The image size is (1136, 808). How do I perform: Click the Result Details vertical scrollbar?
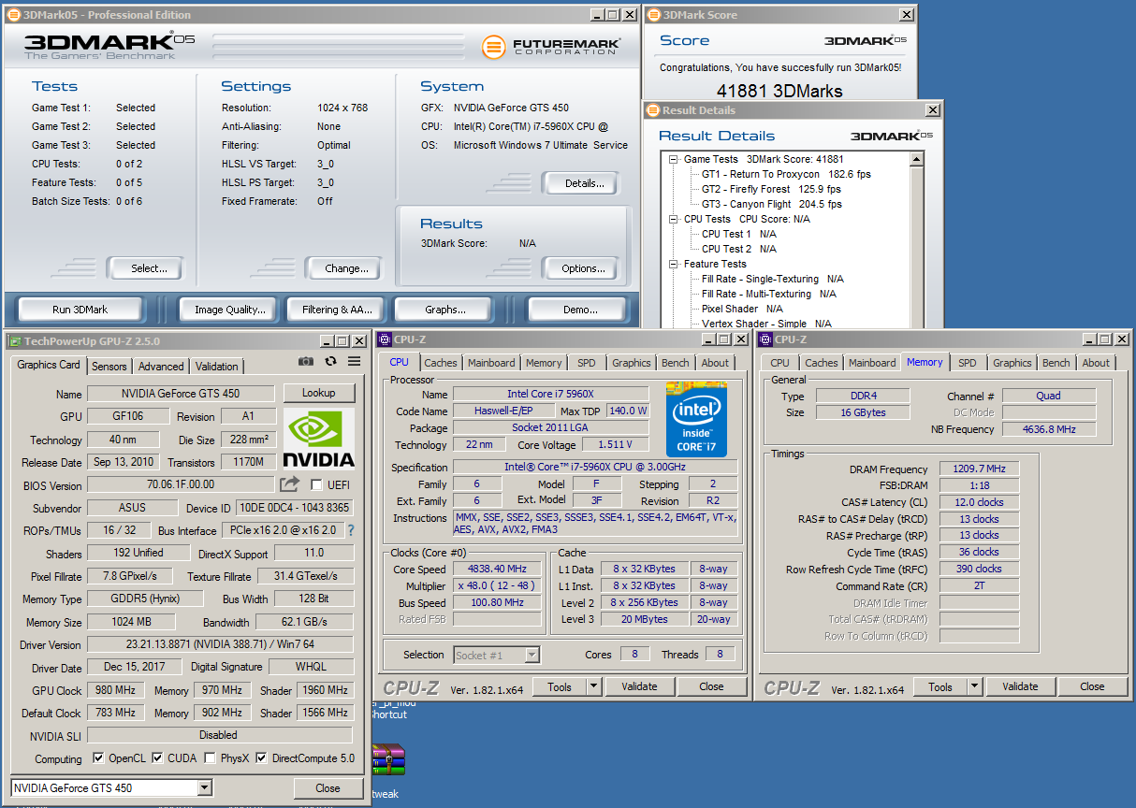click(x=917, y=239)
